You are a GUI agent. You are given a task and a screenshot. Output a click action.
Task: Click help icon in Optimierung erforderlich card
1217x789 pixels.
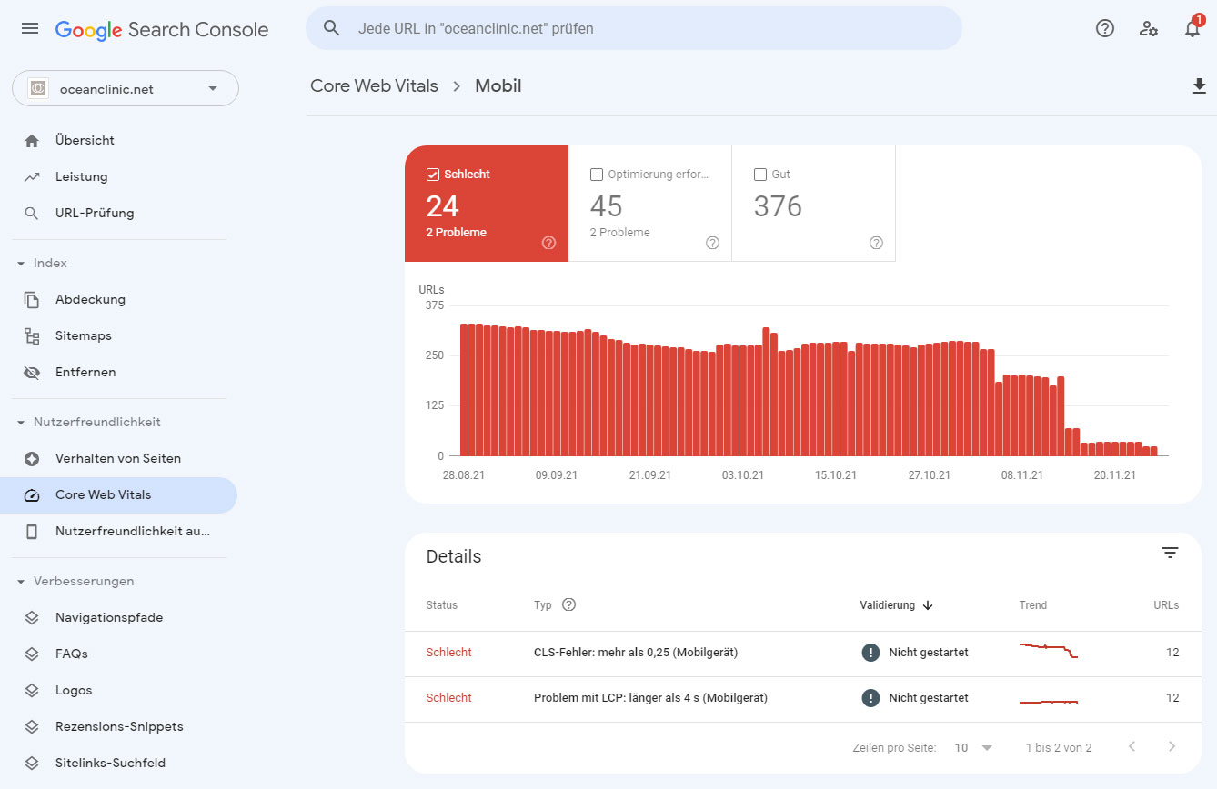click(x=712, y=243)
